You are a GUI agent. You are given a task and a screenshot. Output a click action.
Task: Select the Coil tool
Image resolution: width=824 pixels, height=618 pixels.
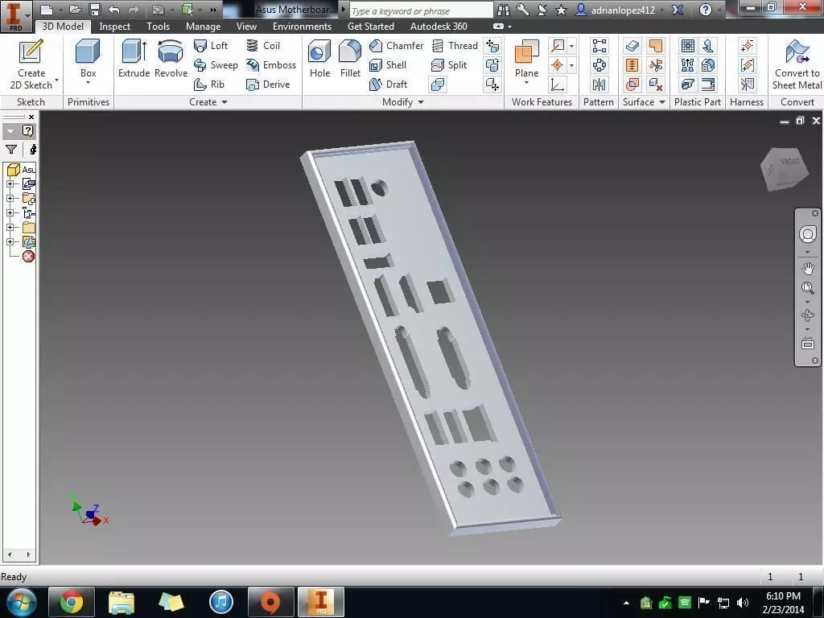click(263, 46)
